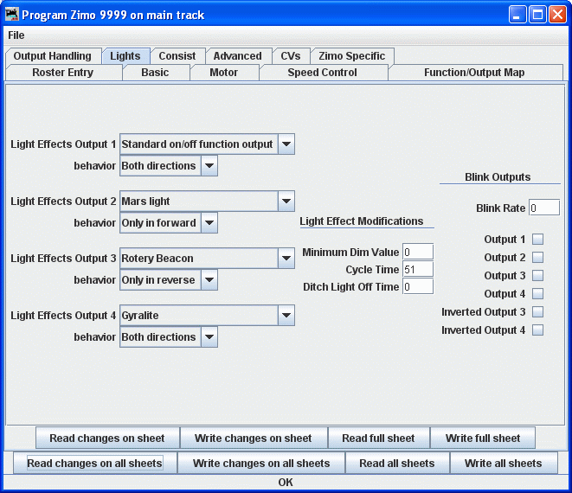
Task: Click Read all sheets button
Action: 397,463
